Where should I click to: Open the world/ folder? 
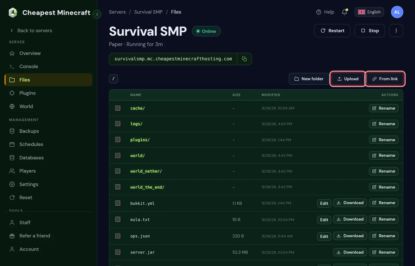(x=137, y=155)
